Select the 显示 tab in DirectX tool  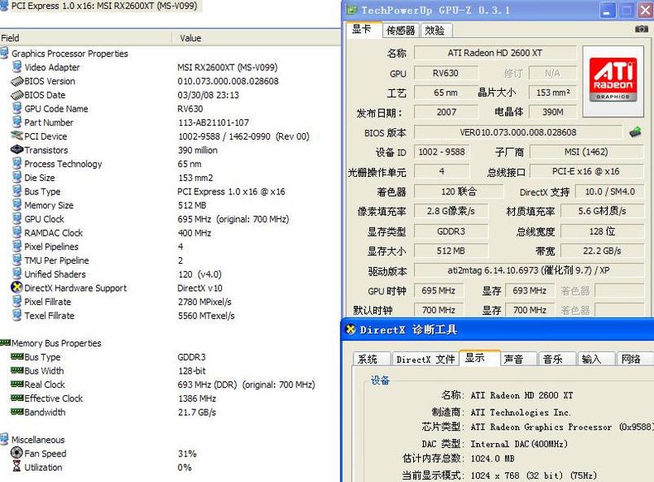click(479, 358)
